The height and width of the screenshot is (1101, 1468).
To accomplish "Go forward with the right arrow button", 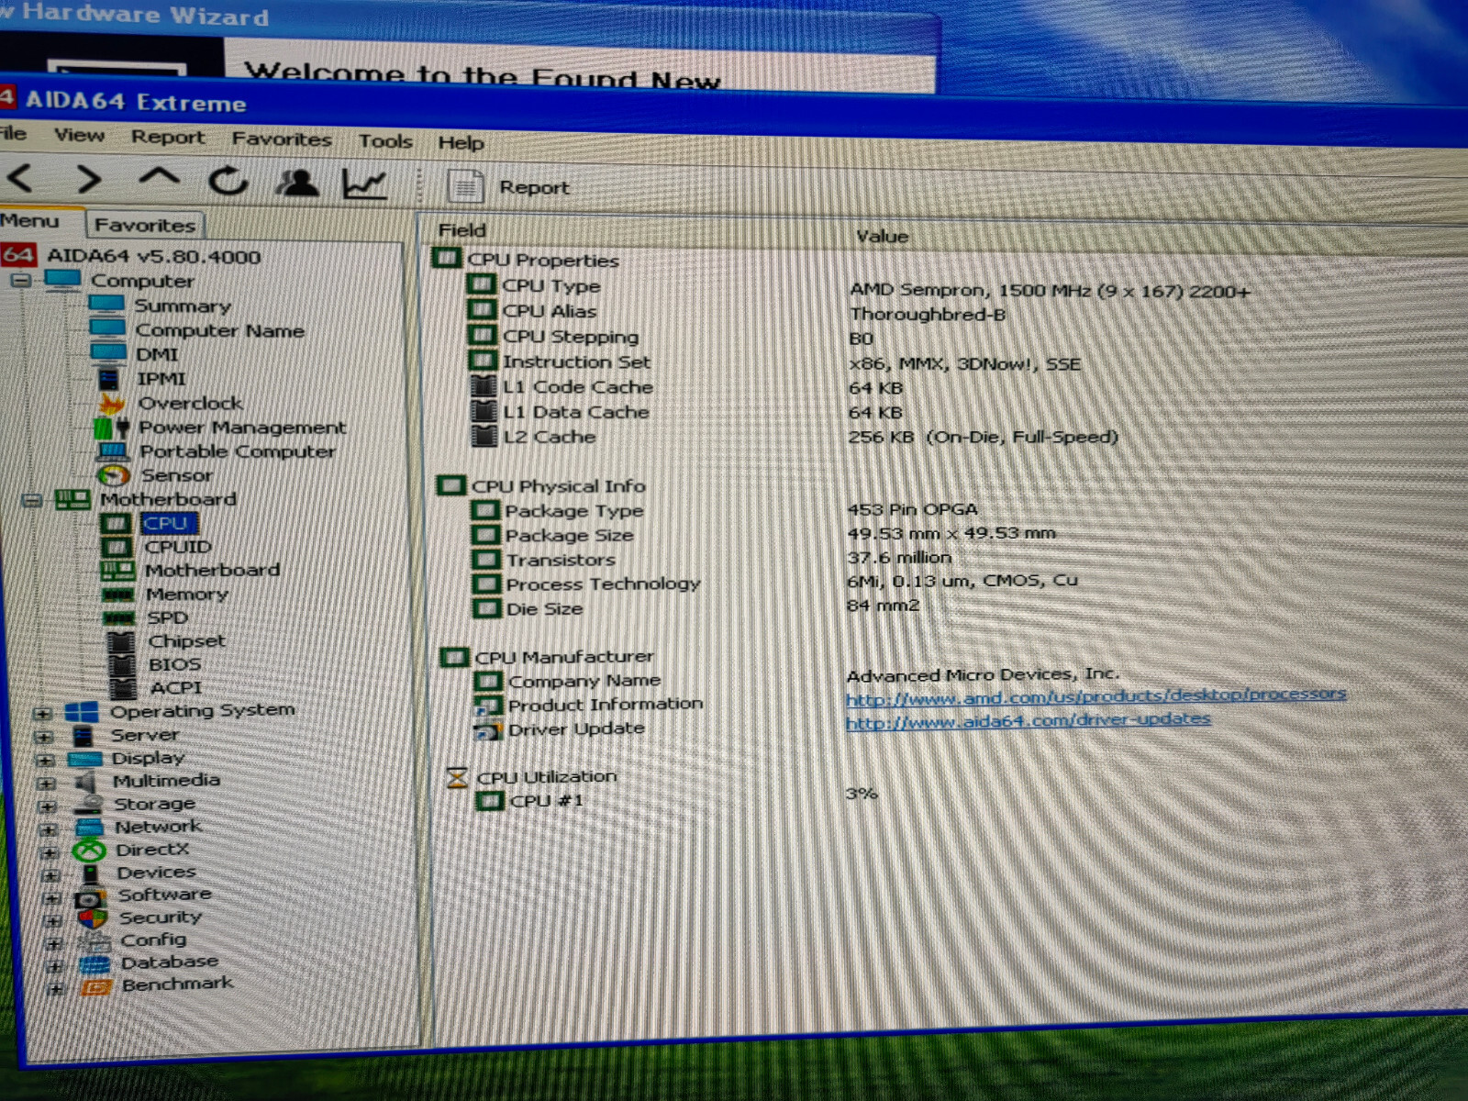I will (x=89, y=178).
